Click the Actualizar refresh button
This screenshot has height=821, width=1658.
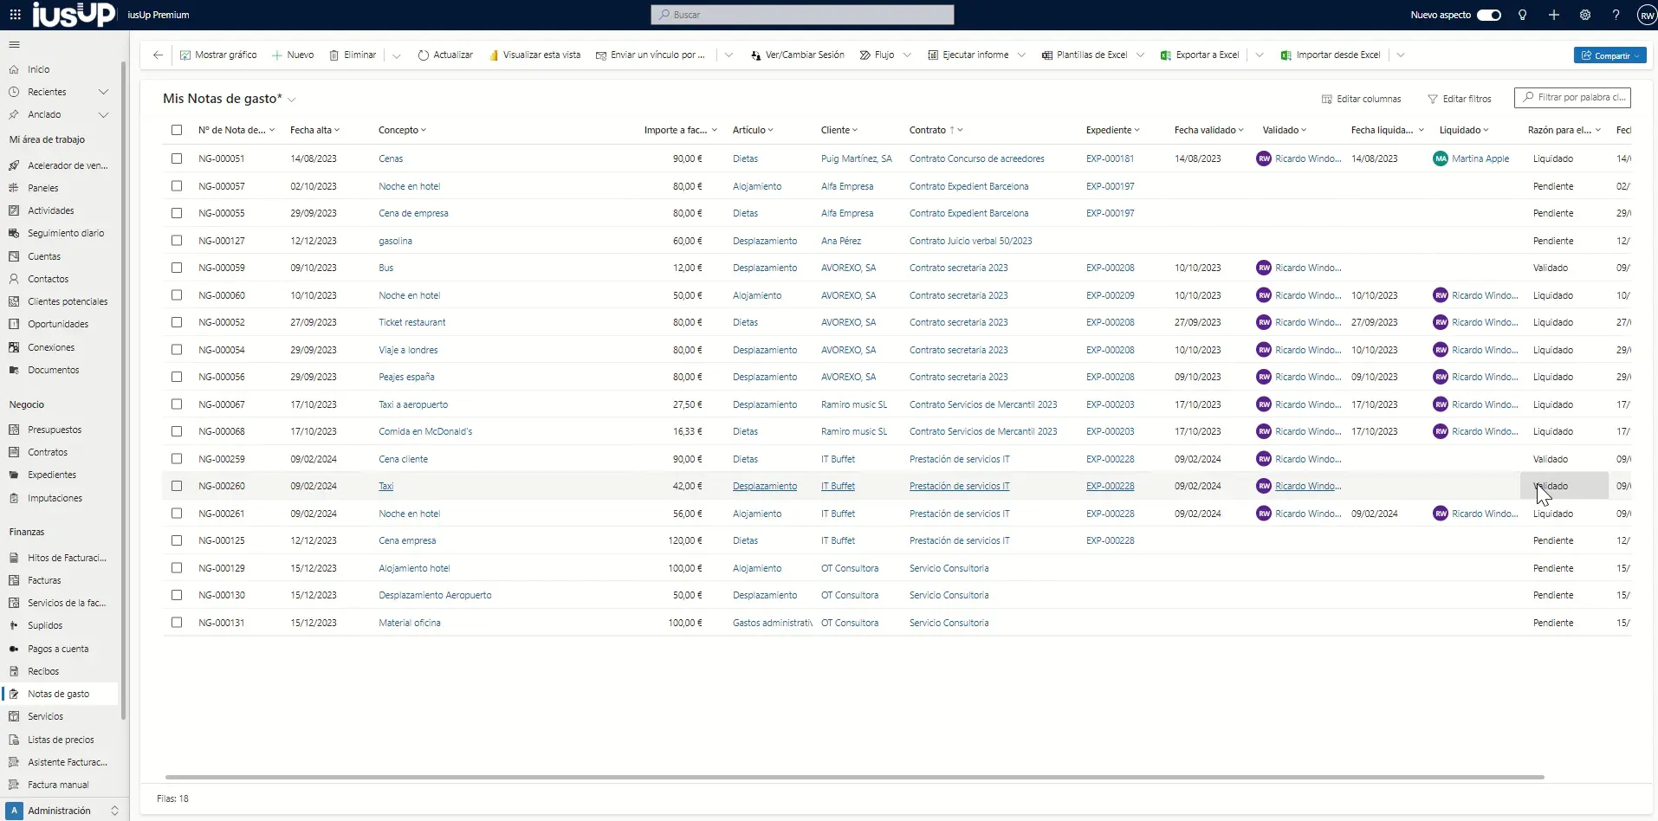pyautogui.click(x=445, y=55)
